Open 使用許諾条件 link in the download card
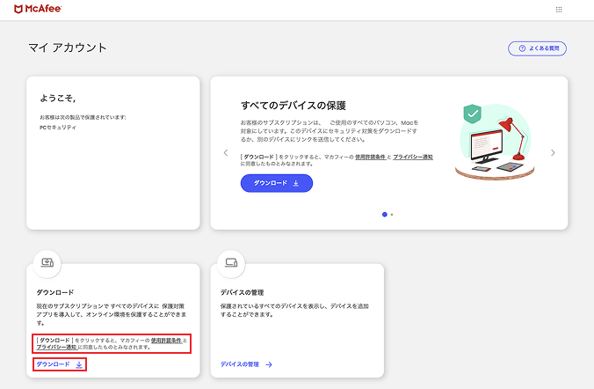 [x=166, y=341]
